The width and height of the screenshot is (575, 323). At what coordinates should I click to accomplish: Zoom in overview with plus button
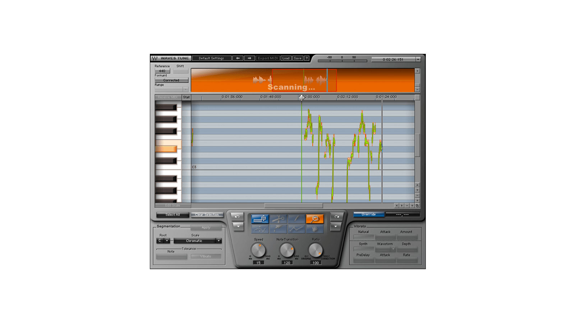click(417, 71)
